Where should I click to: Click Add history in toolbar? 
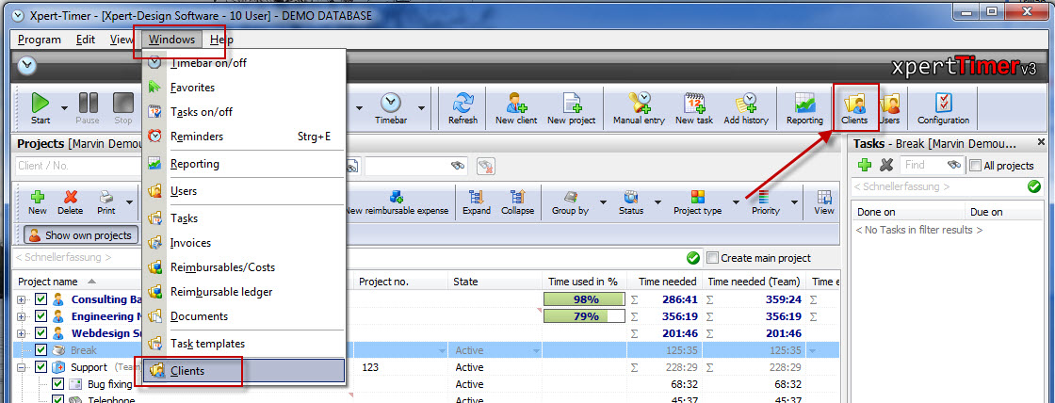coord(745,108)
